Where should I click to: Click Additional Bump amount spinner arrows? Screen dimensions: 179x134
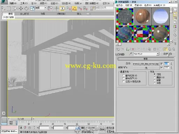[x=171, y=67]
